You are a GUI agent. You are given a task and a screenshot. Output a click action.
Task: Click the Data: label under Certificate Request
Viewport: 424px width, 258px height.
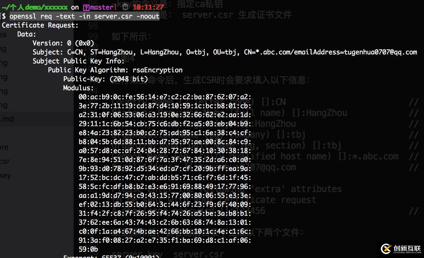coord(27,34)
